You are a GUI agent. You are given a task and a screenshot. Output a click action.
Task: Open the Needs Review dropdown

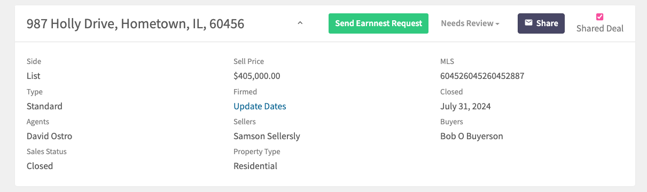pos(470,23)
